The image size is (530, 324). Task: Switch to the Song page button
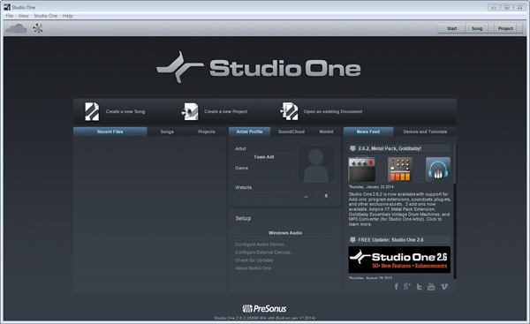(x=477, y=28)
